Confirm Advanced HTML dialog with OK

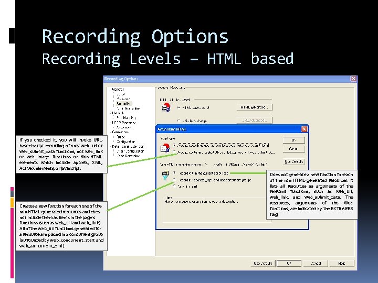coord(293,140)
